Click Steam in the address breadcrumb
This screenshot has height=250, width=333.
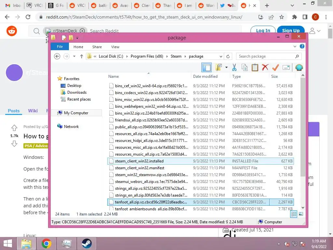click(x=176, y=56)
